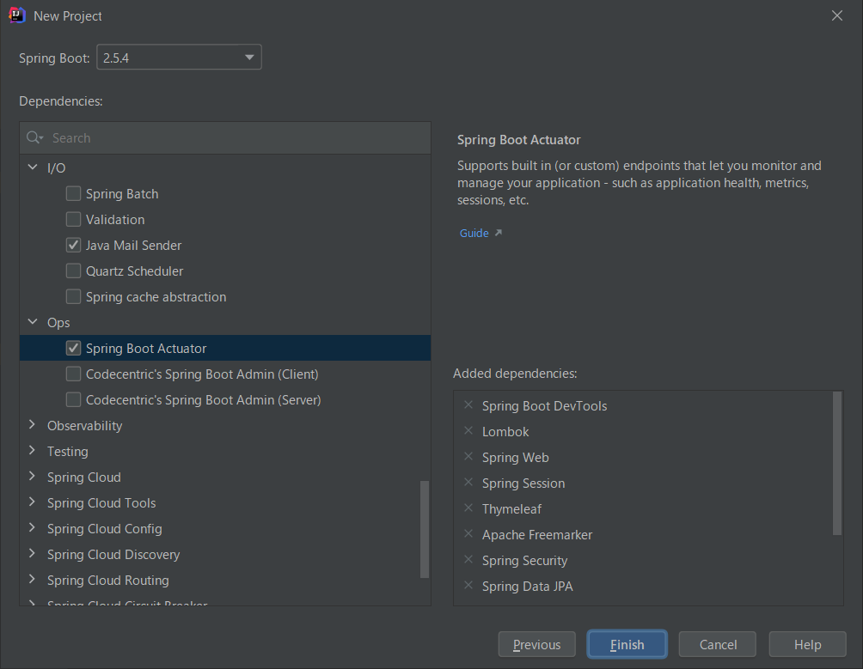Open the Spring Boot version dropdown

pyautogui.click(x=179, y=58)
